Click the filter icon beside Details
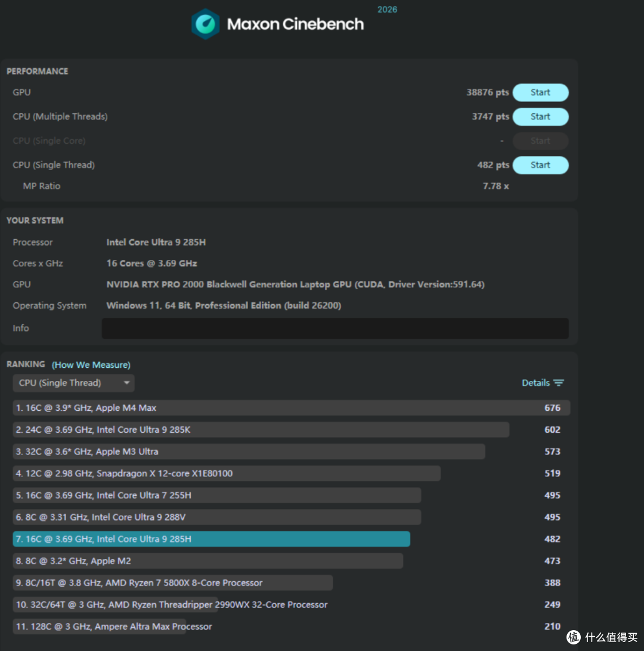644x651 pixels. point(559,383)
